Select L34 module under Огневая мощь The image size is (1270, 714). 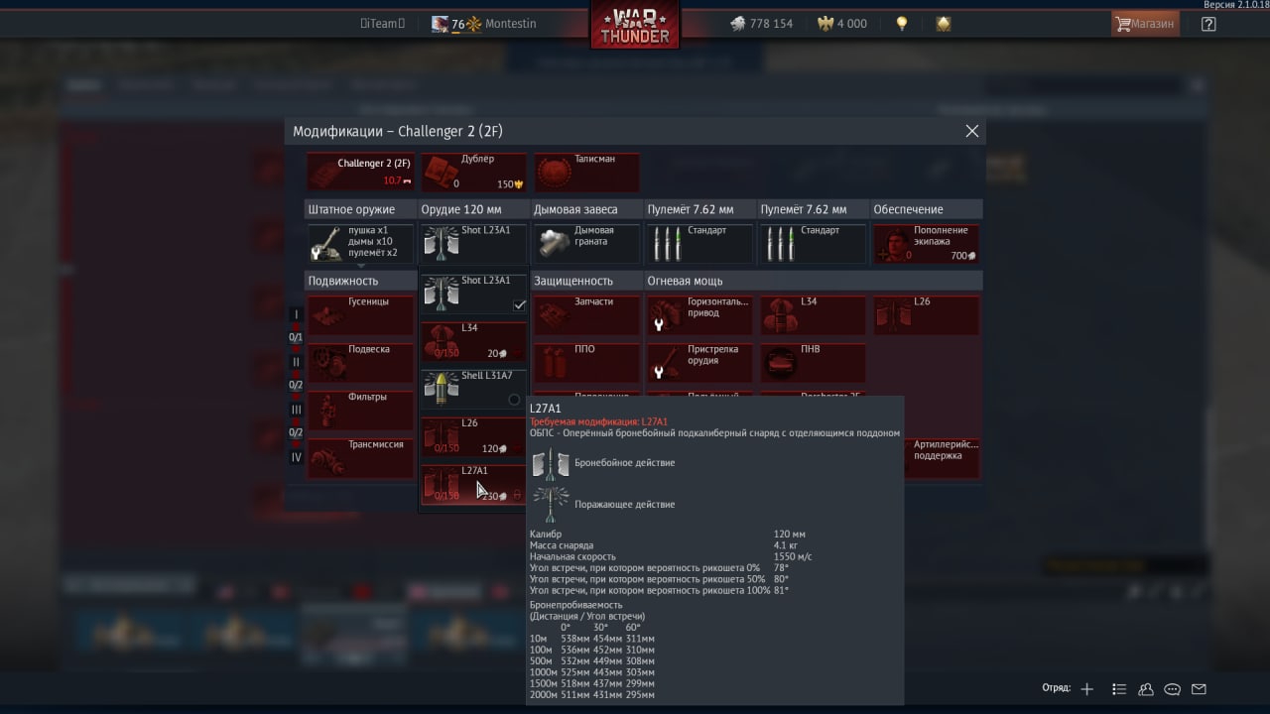813,315
